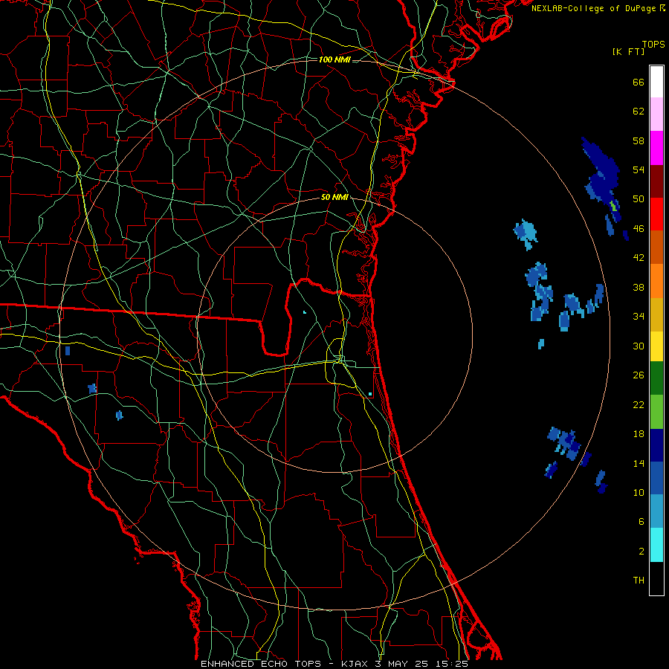The width and height of the screenshot is (669, 669).
Task: Click the light pink legend swatch
Action: [x=656, y=114]
